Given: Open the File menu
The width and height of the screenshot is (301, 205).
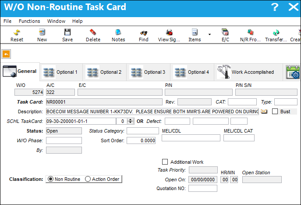Looking at the screenshot, I should 7,21.
